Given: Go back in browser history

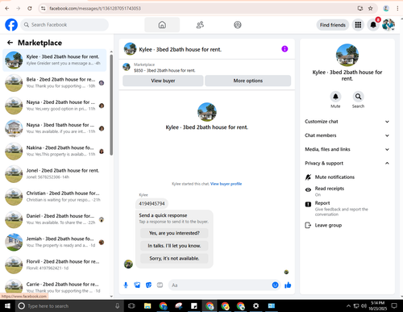Looking at the screenshot, I should coord(7,8).
